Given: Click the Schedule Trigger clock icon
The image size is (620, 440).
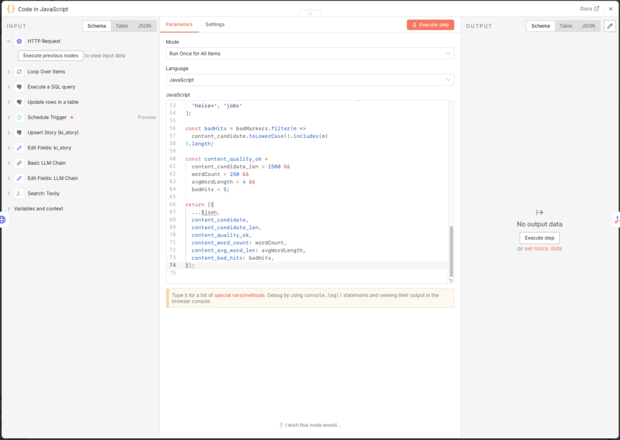Looking at the screenshot, I should coord(19,117).
